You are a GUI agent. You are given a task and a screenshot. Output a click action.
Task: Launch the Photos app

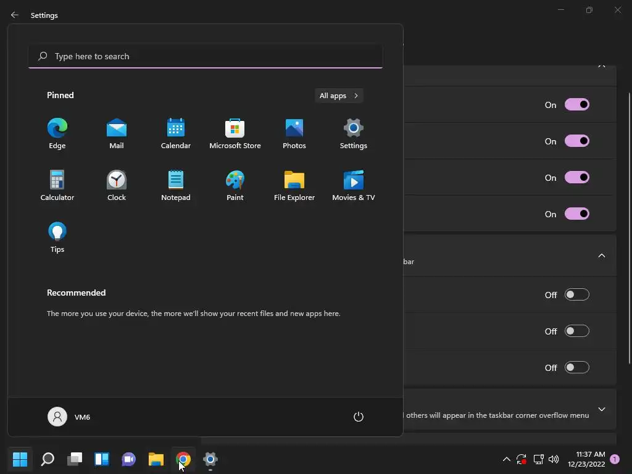coord(294,134)
